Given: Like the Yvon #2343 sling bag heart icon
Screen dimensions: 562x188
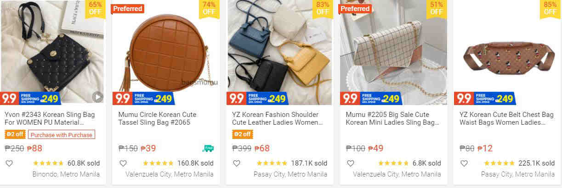Looking at the screenshot, I should (9, 163).
